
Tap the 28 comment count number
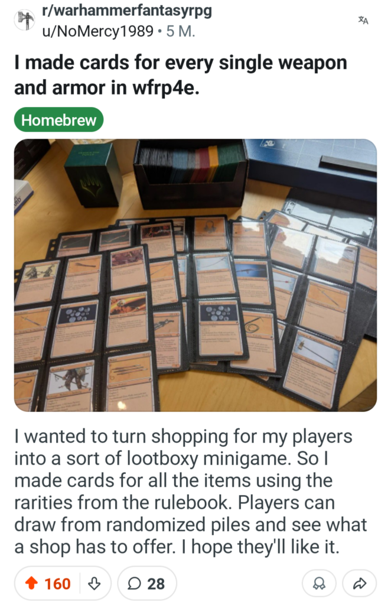pos(156,584)
